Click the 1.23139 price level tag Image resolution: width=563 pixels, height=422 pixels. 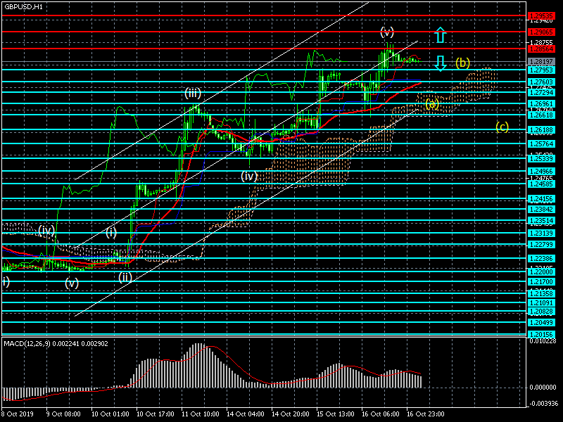(x=541, y=234)
